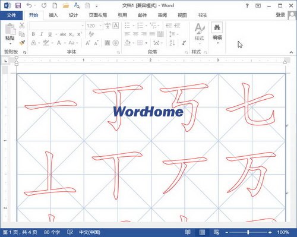Create a new blank document via page icon
This screenshot has height=237, width=297.
click(x=55, y=5)
